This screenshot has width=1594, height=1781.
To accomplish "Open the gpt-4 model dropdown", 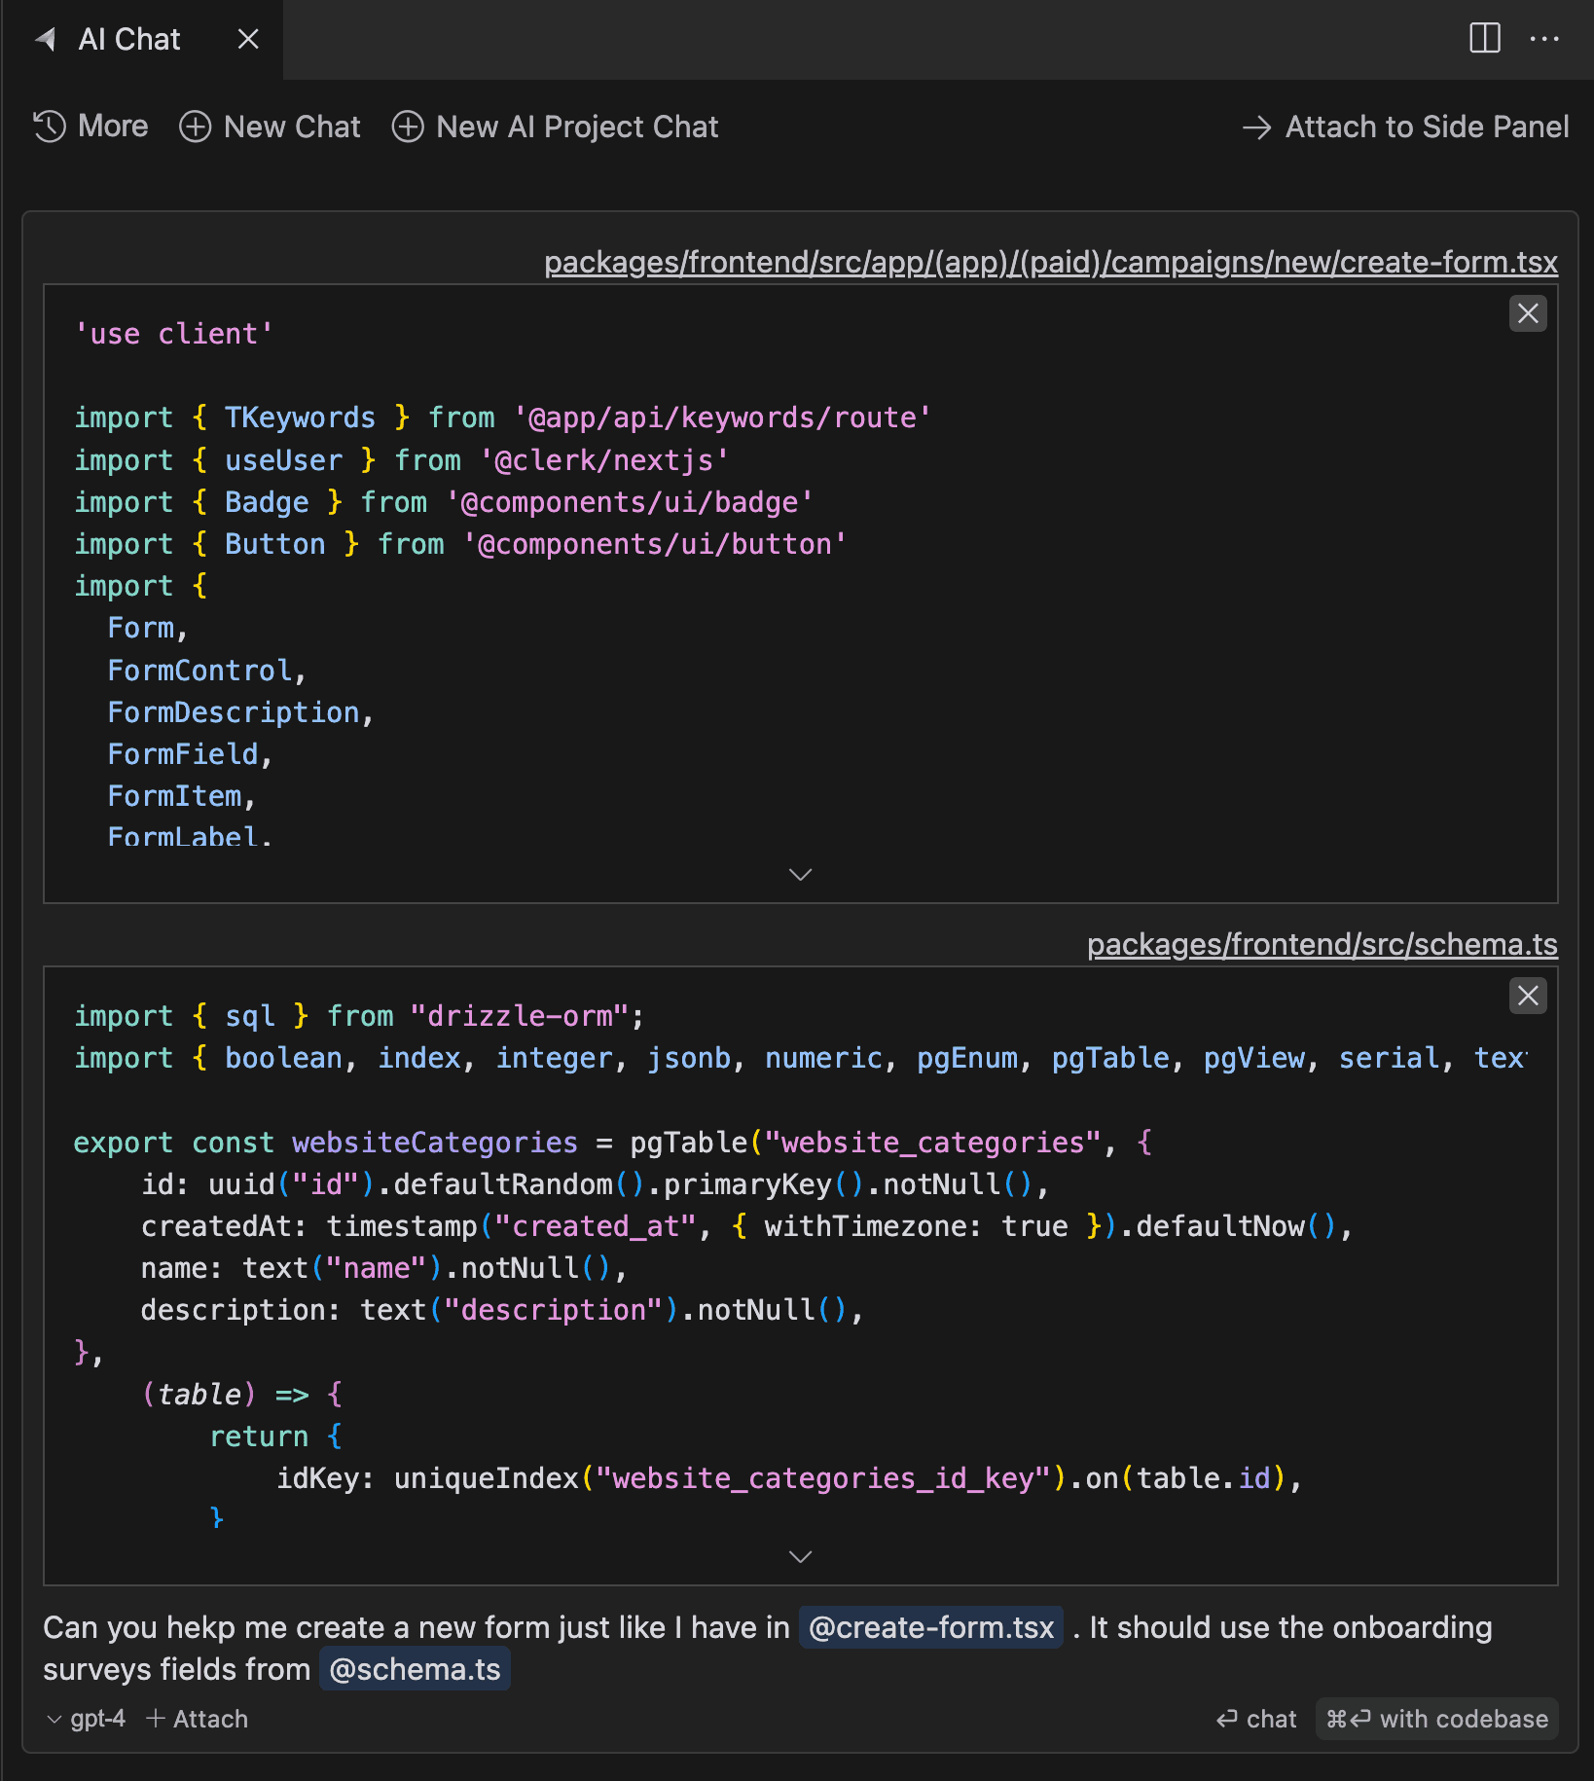I will [87, 1719].
